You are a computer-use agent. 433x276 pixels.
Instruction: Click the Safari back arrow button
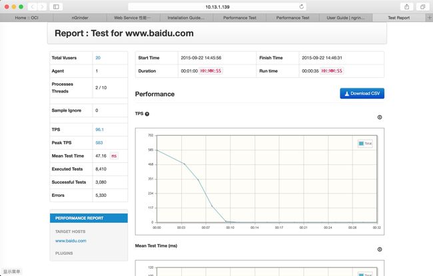point(33,7)
